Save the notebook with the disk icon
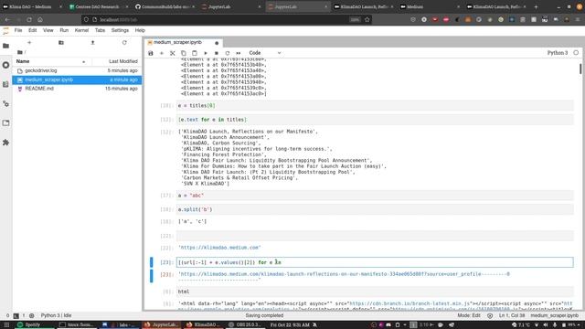The width and height of the screenshot is (585, 329). pyautogui.click(x=151, y=53)
